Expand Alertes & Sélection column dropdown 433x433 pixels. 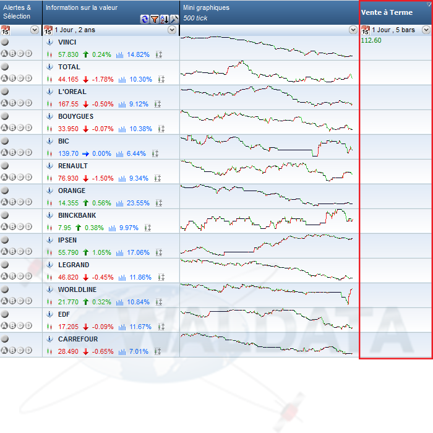pyautogui.click(x=35, y=30)
